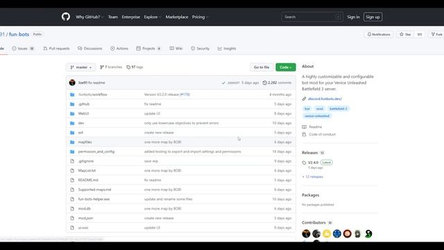
Task: Open the Team menu item
Action: [x=112, y=17]
